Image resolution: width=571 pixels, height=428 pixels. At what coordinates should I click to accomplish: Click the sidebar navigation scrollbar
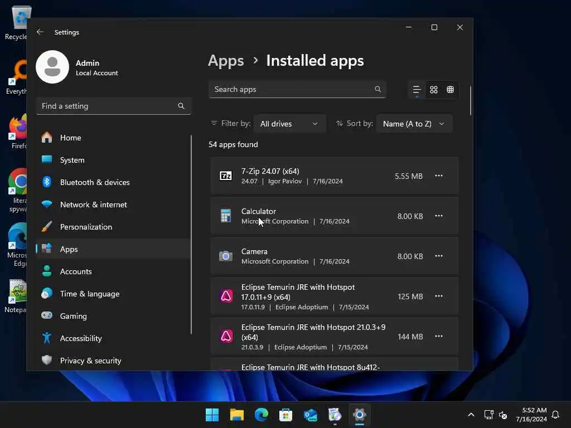coord(191,235)
